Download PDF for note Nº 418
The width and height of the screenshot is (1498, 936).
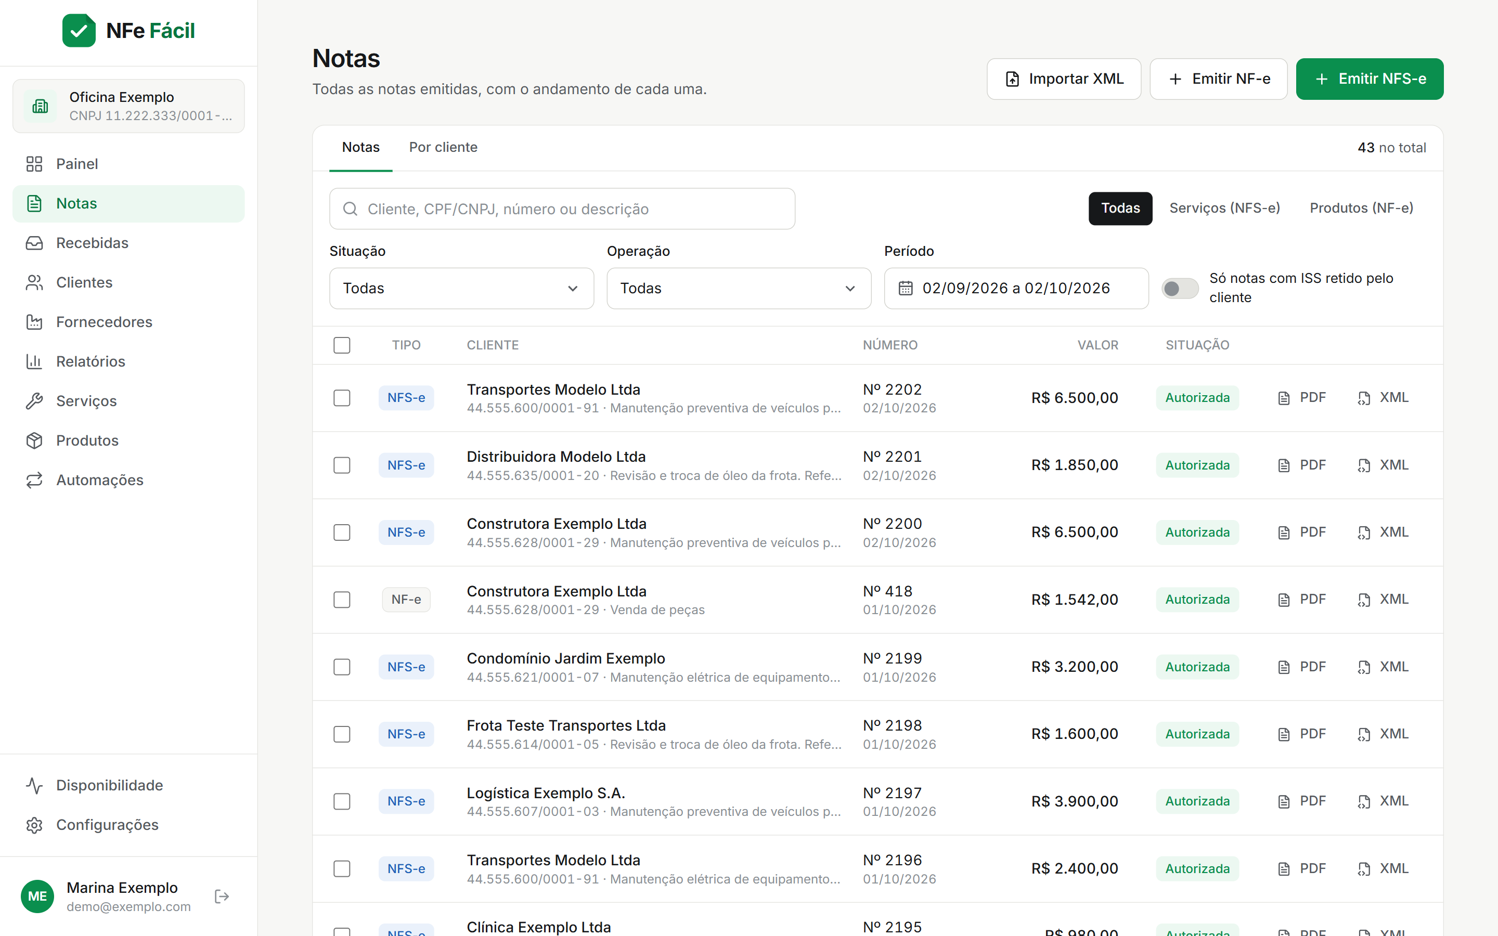point(1302,599)
